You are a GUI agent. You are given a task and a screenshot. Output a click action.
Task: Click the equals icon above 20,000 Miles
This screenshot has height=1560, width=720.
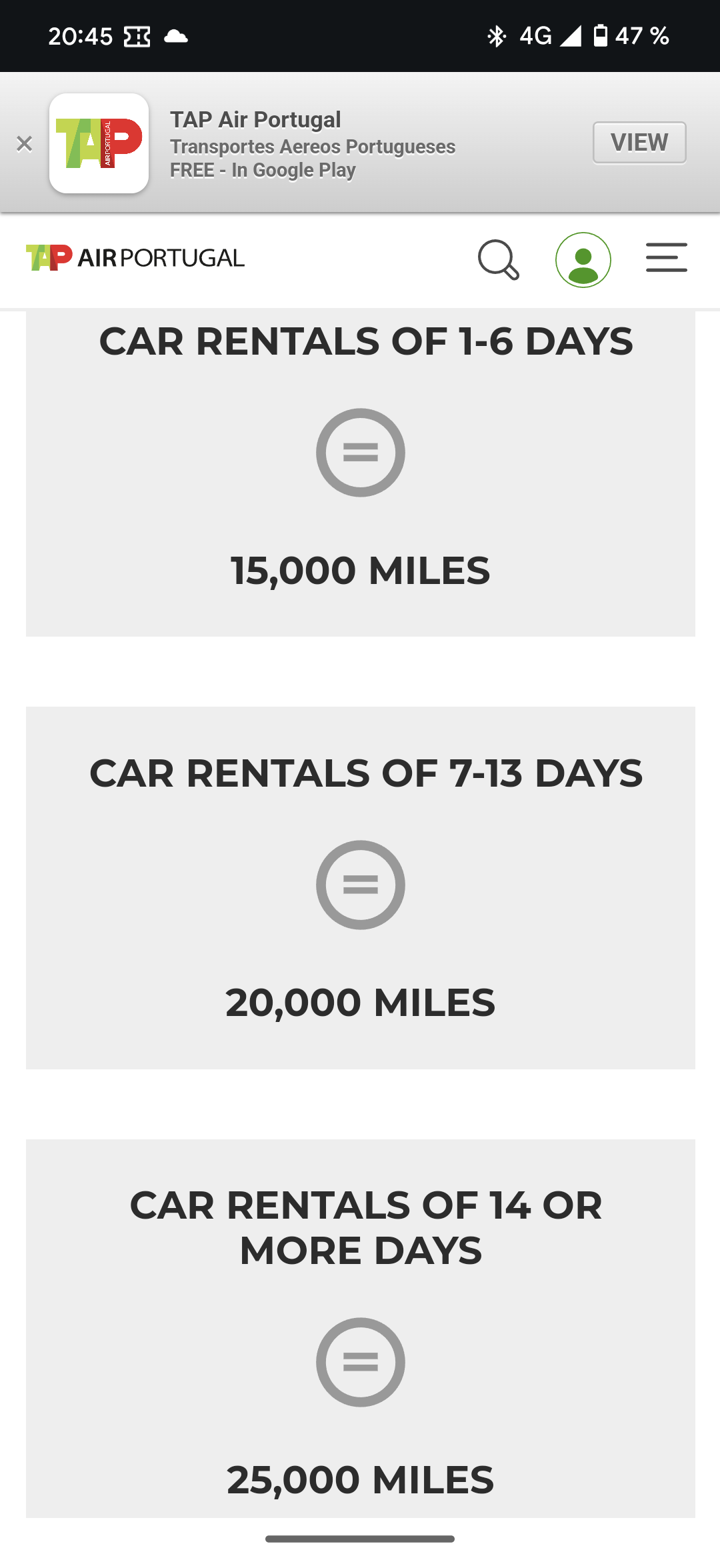click(x=361, y=885)
